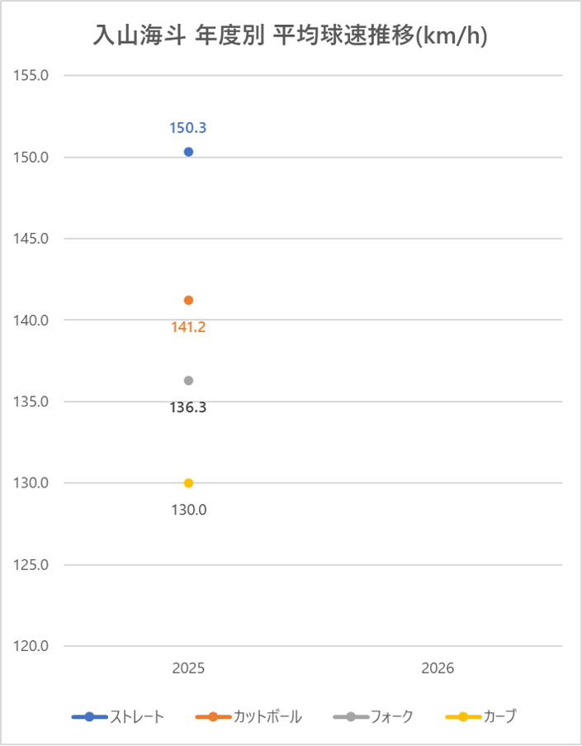The height and width of the screenshot is (746, 582).
Task: Click the 120.0 vertical axis label
Action: coord(33,647)
